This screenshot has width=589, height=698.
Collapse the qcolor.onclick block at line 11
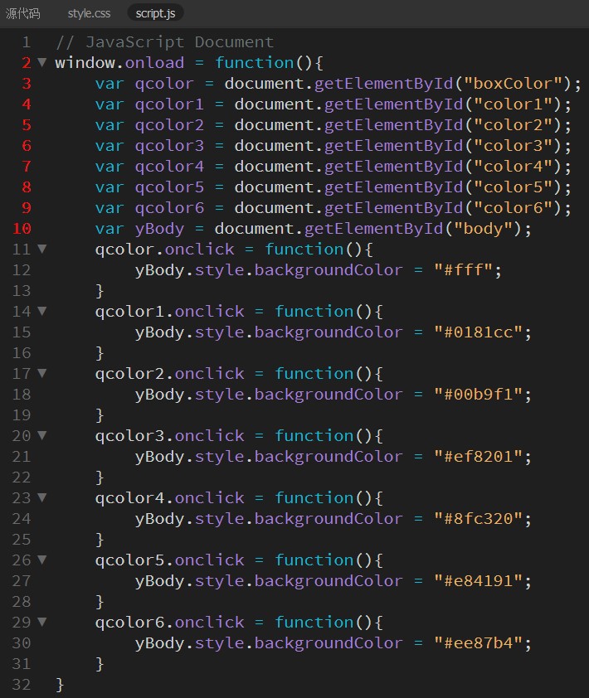(41, 249)
